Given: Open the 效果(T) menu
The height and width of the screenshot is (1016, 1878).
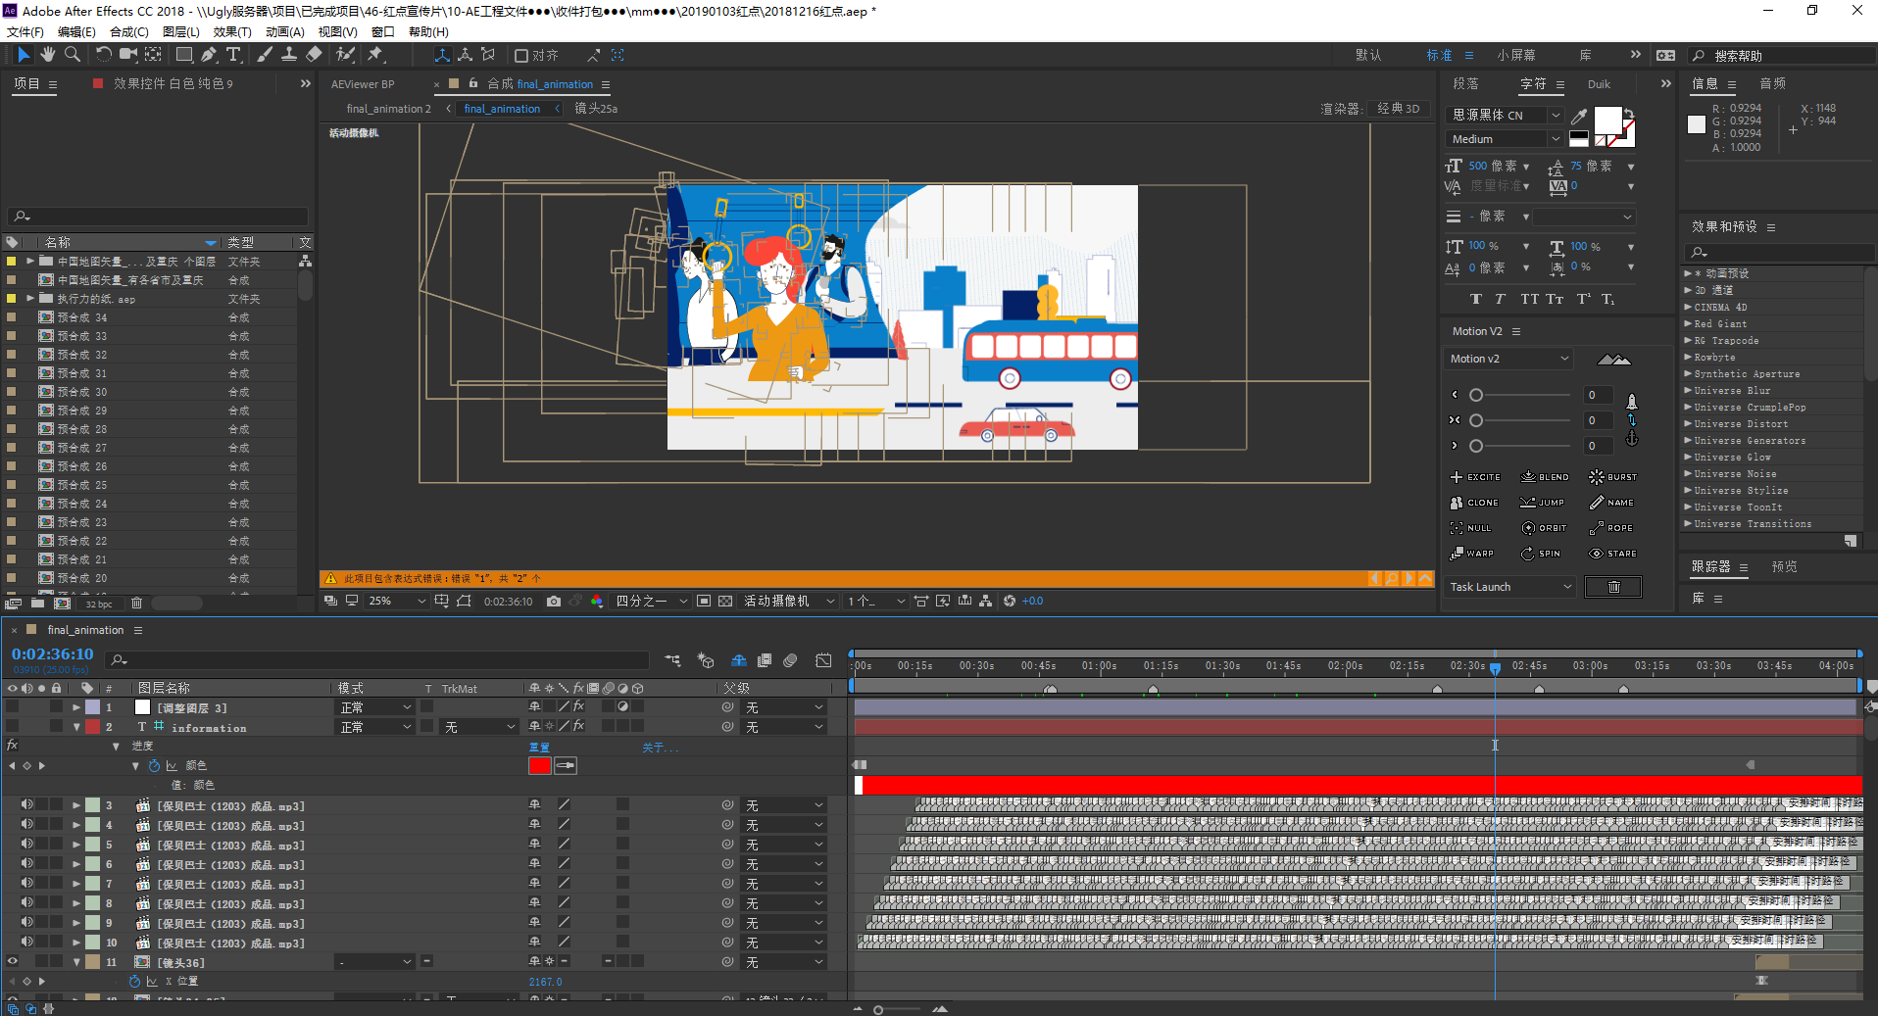Looking at the screenshot, I should coord(232,31).
